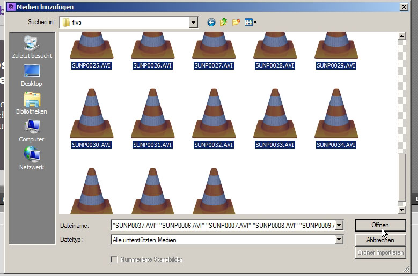
Task: Click the Ordner importieren button
Action: coord(380,252)
